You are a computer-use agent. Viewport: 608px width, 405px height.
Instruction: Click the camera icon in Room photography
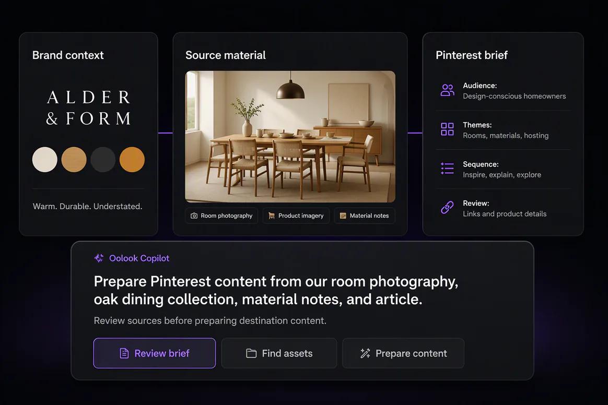[x=194, y=216]
